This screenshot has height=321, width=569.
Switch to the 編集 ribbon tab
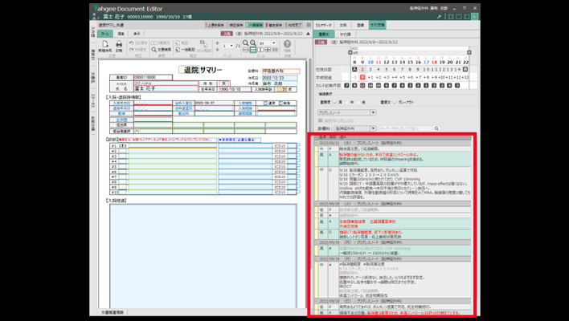pos(121,34)
